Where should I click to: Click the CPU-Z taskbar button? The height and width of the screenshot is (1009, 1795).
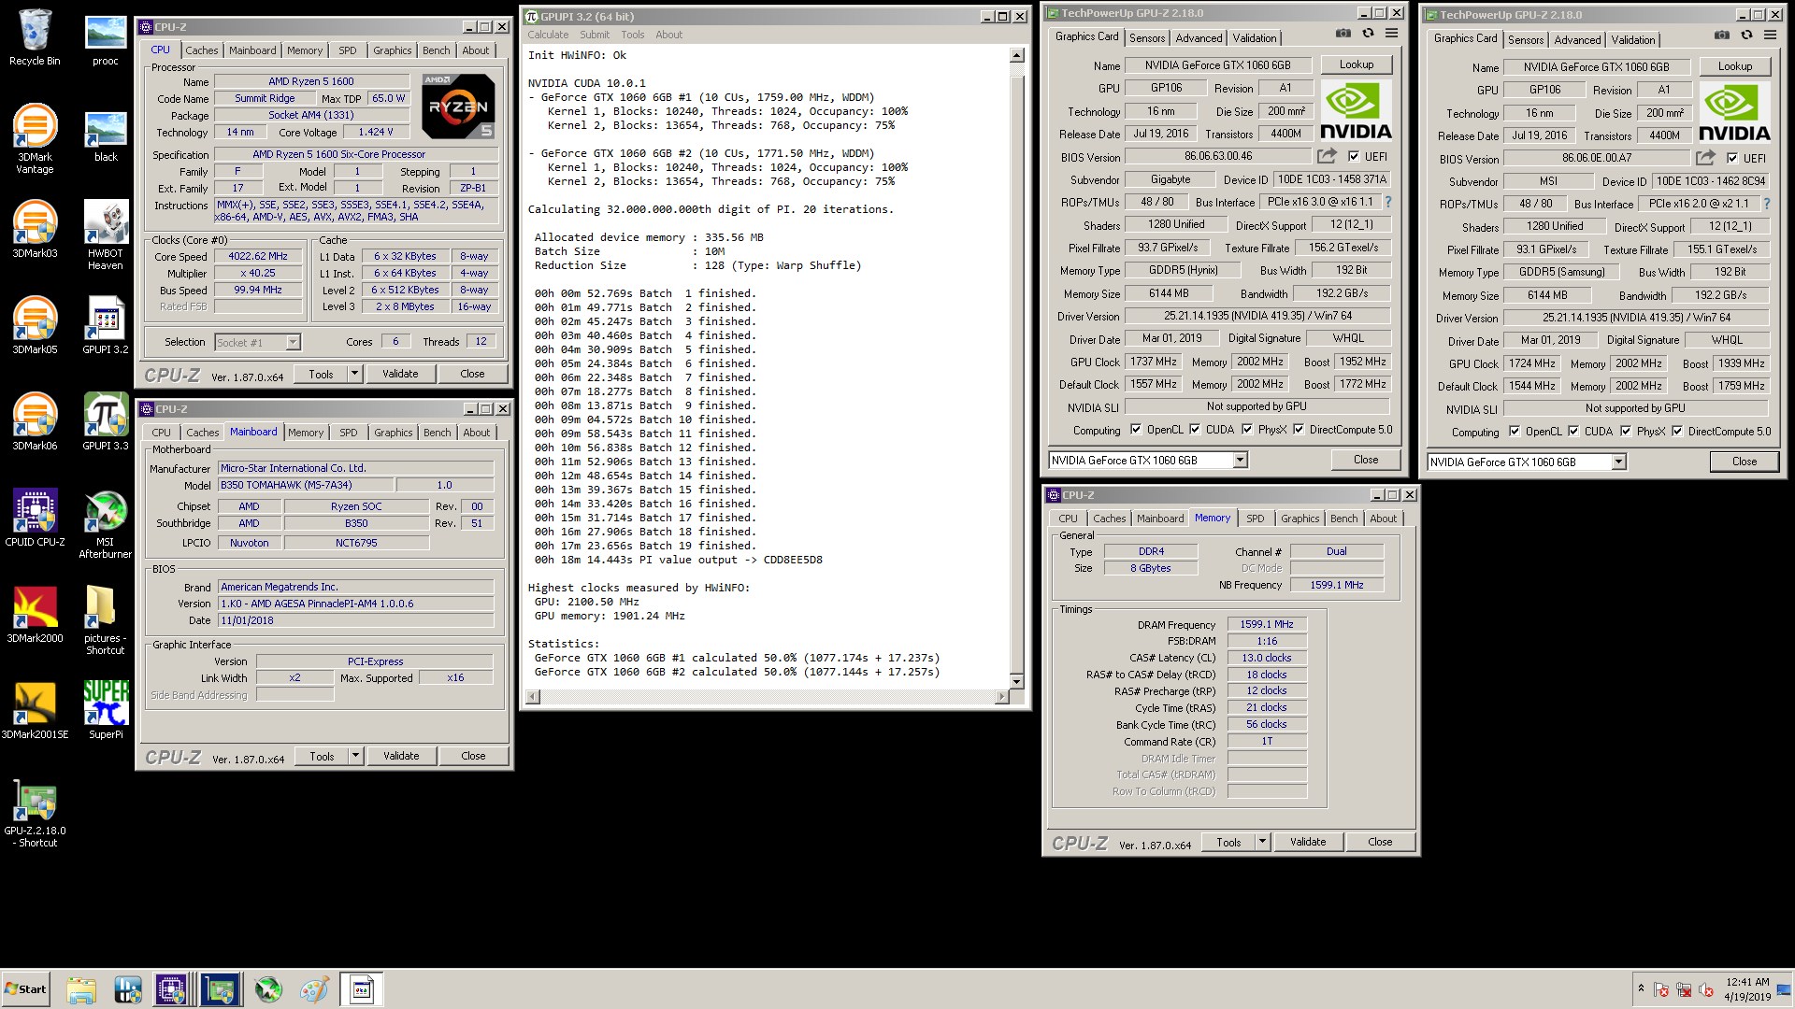pyautogui.click(x=172, y=989)
